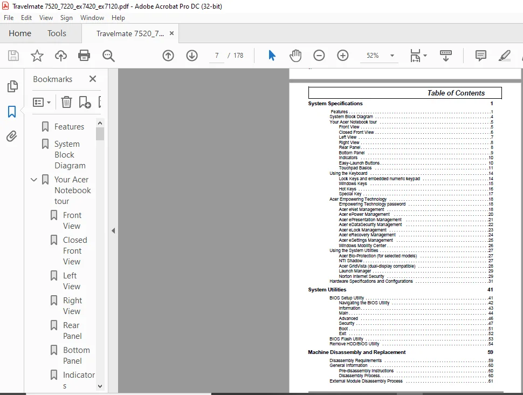
Task: Open Your Acer Notebook tour bookmark
Action: coord(73,190)
